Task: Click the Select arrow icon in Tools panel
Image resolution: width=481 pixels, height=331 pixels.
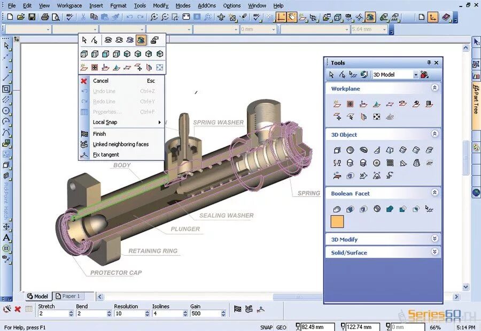Action: pos(331,74)
